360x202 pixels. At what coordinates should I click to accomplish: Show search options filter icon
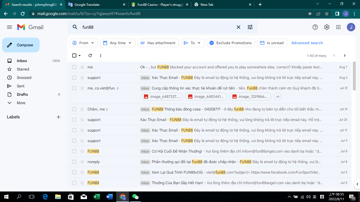click(x=250, y=27)
